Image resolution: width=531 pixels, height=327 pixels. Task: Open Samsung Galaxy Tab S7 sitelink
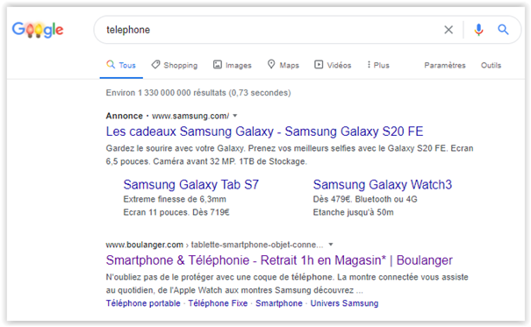pyautogui.click(x=191, y=185)
